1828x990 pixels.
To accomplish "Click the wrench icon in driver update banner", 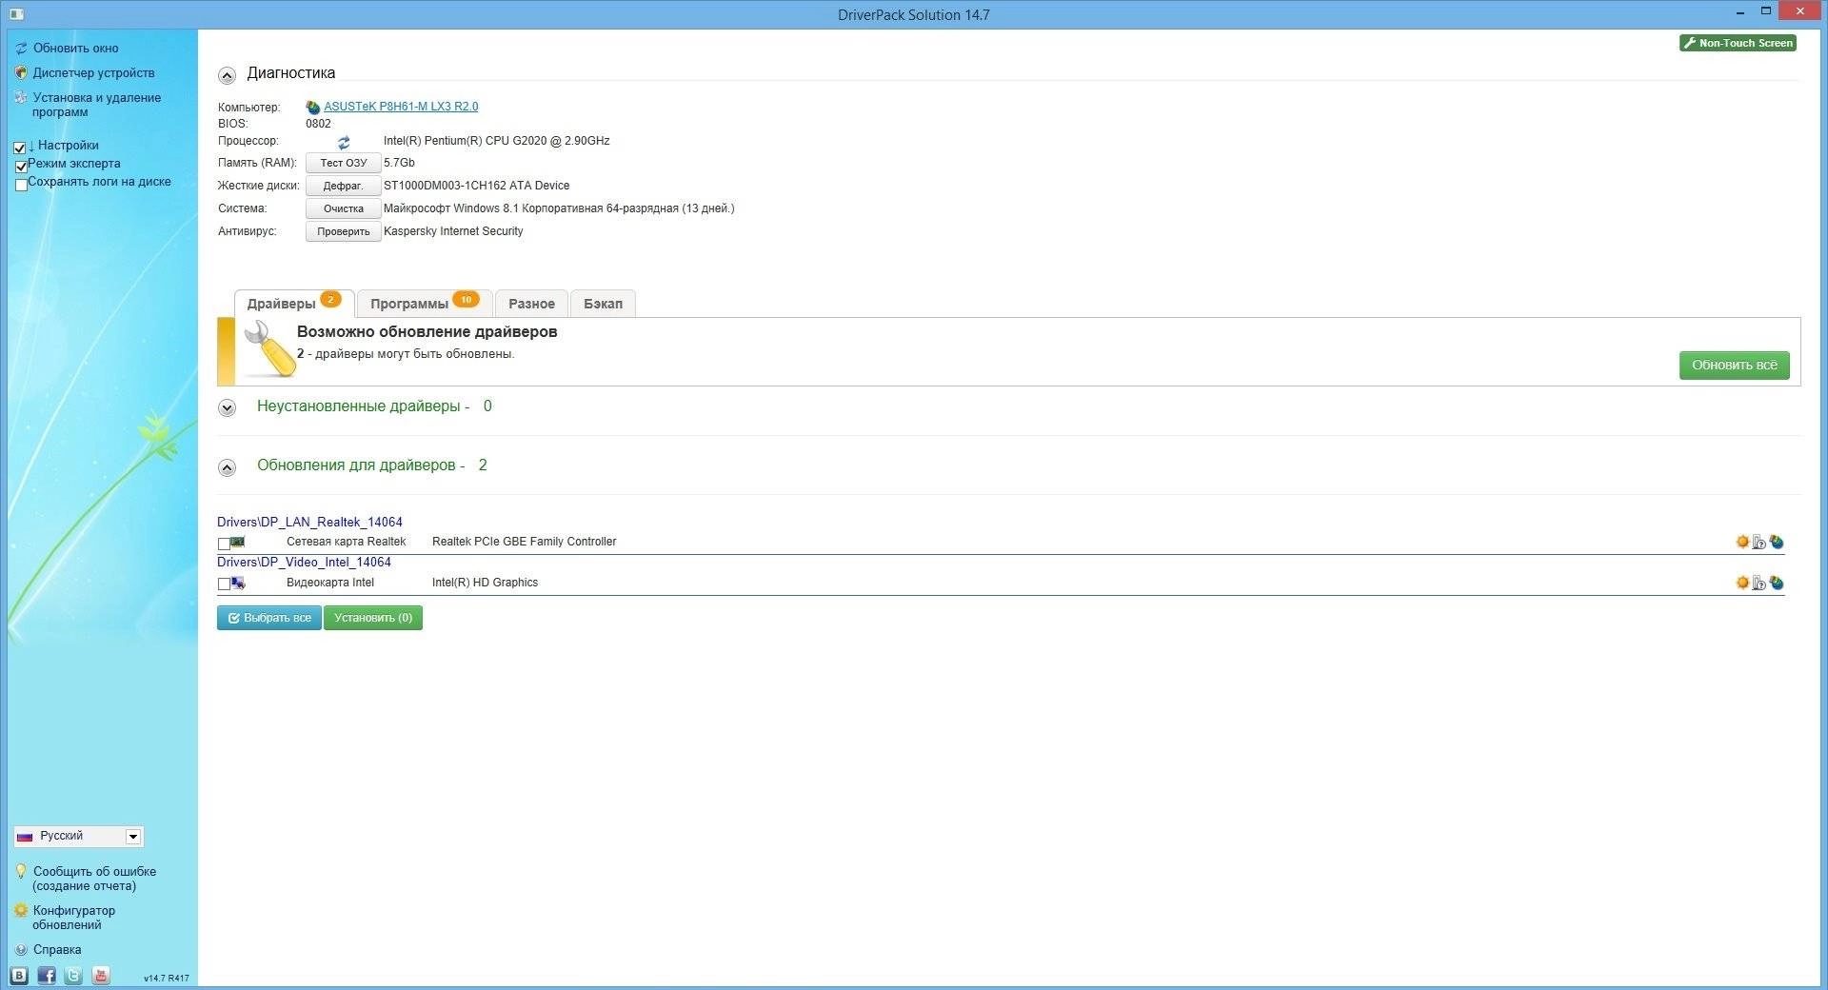I will [268, 348].
